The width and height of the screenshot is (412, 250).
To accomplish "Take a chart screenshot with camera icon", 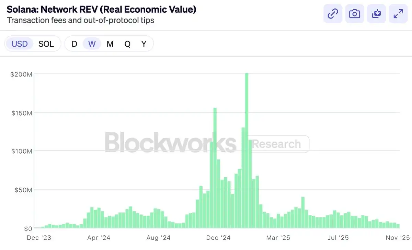I will pyautogui.click(x=355, y=14).
